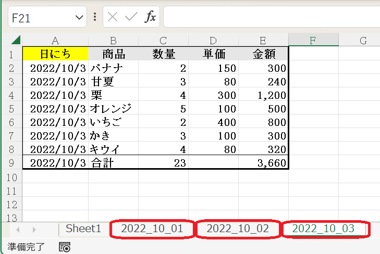Select column B header
Screen dimensions: 380x254
point(113,40)
